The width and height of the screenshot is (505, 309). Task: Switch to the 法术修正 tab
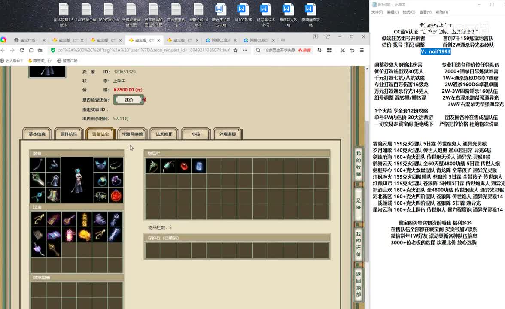tap(164, 134)
